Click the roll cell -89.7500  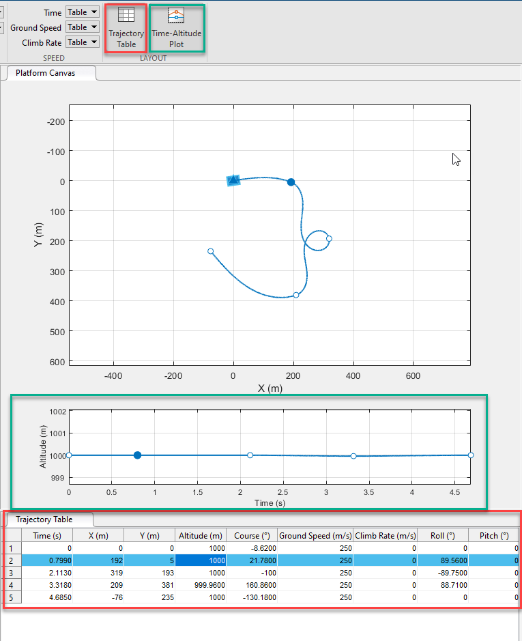click(x=443, y=573)
